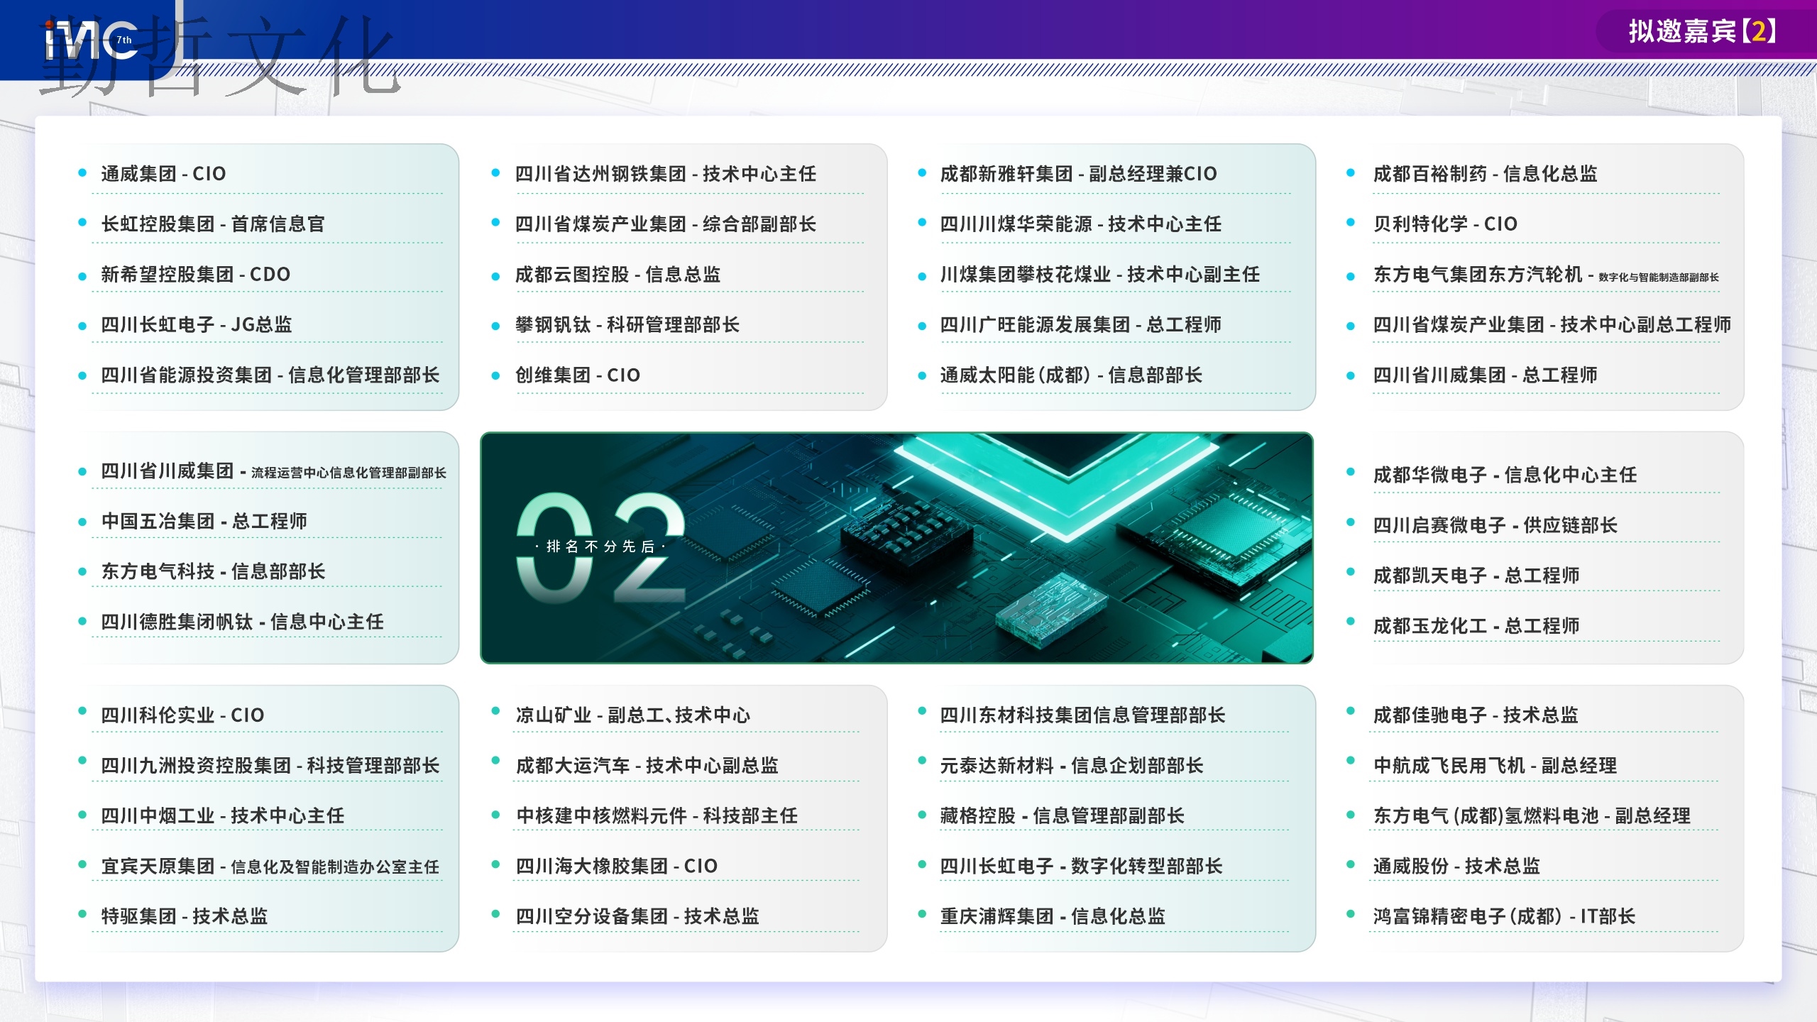Select the text 四川长虹电子 - JG总监
Viewport: 1817px width, 1022px height.
197,325
